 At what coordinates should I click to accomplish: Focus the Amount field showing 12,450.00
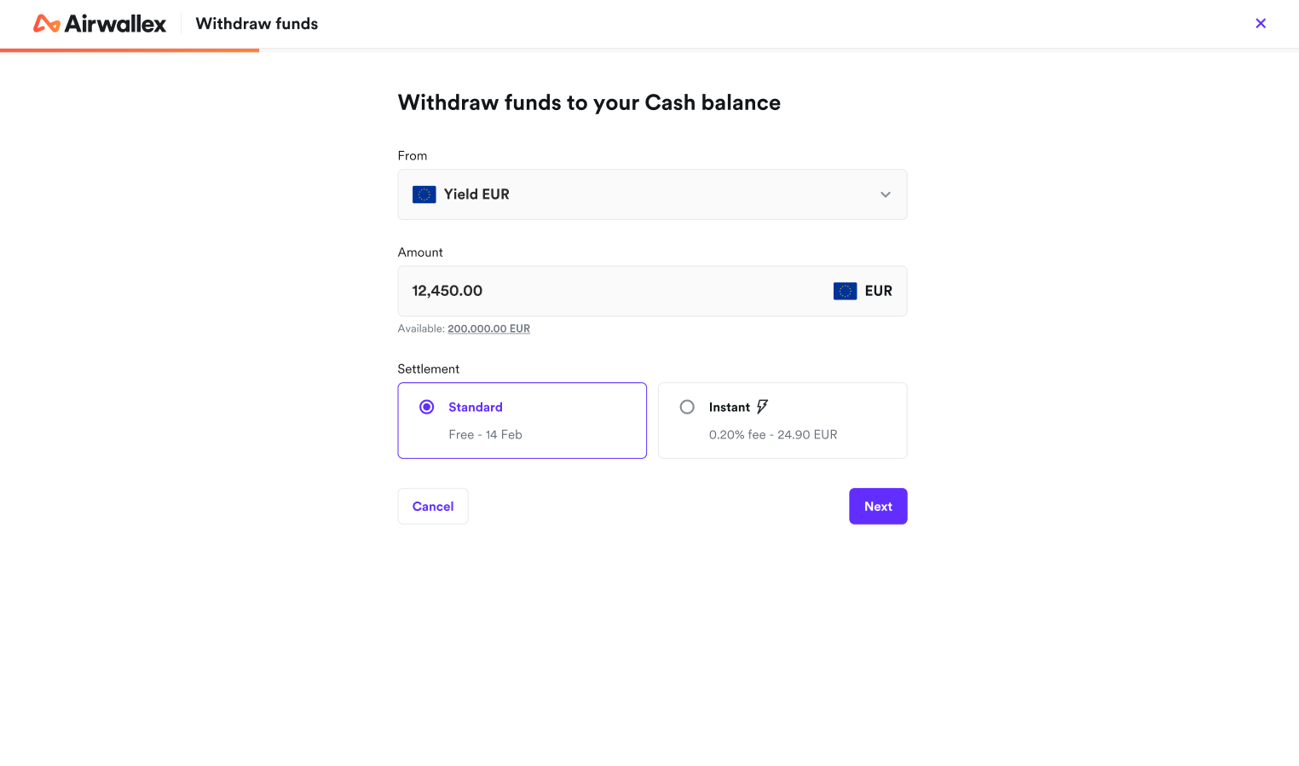597,291
